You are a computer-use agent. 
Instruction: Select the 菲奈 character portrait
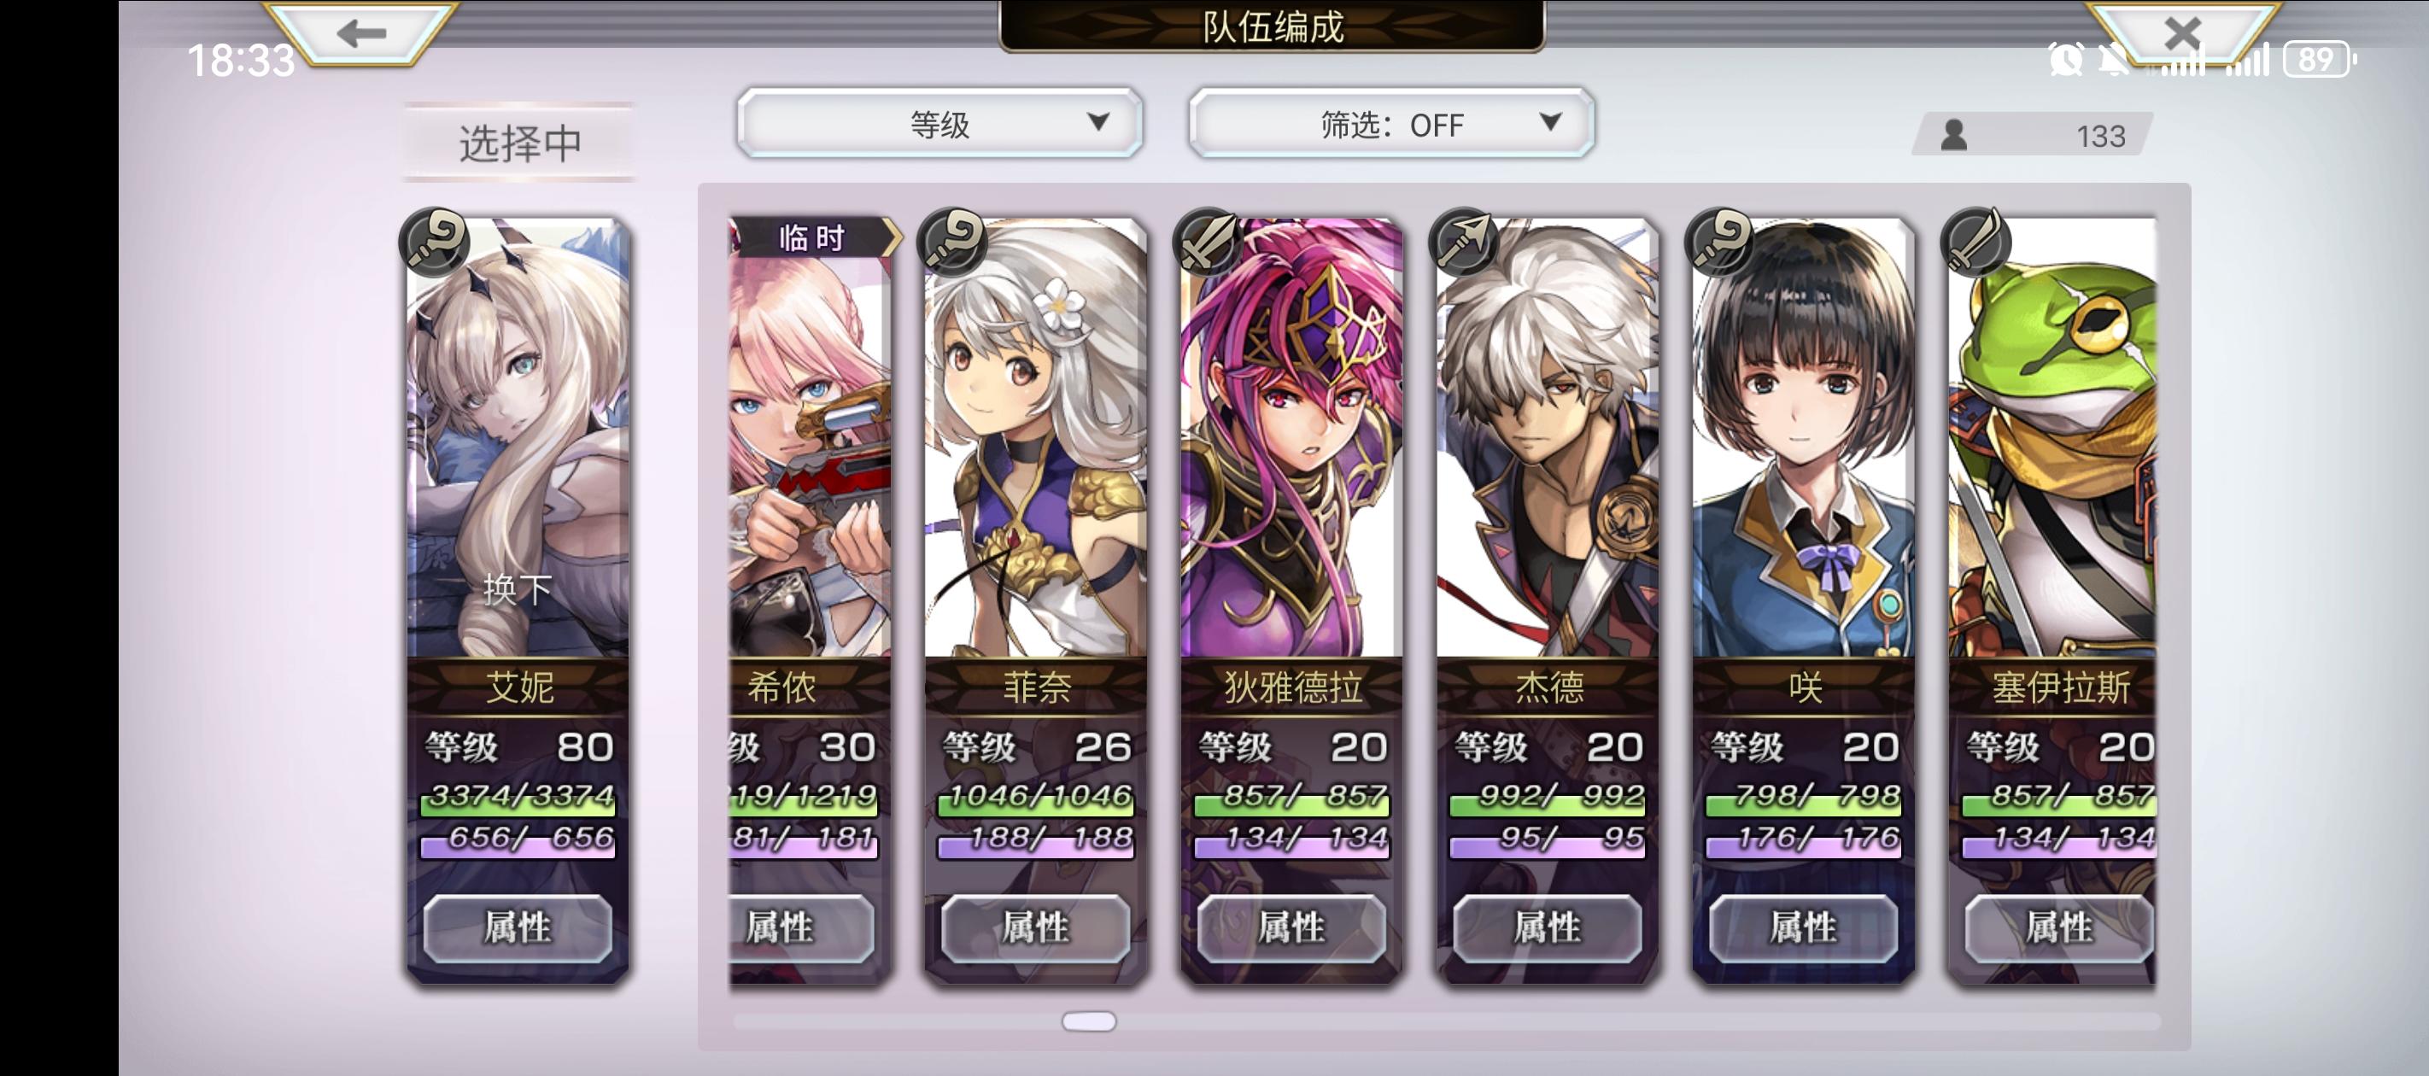coord(1035,438)
